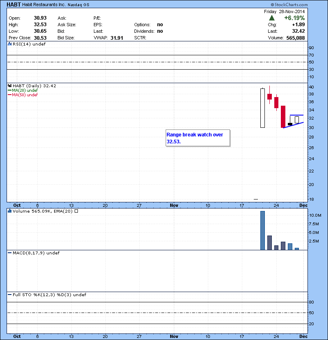Click the Last value 32.42 on right
This screenshot has width=328, height=340.
pos(298,31)
